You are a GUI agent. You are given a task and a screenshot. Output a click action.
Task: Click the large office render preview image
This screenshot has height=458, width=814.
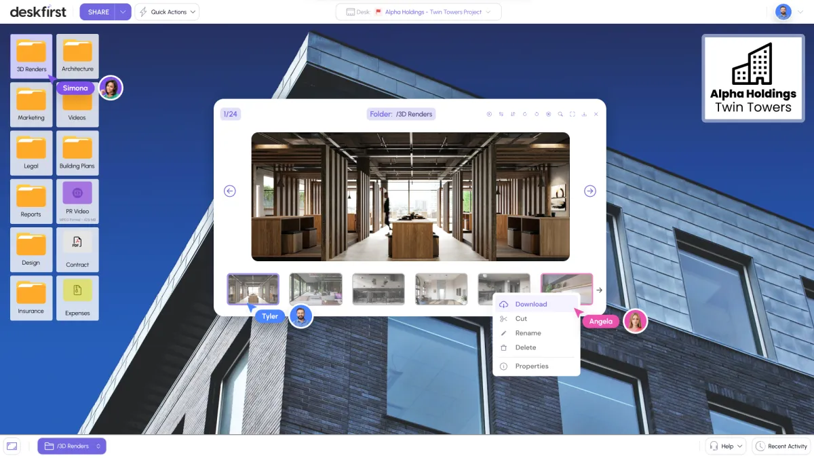tap(410, 197)
